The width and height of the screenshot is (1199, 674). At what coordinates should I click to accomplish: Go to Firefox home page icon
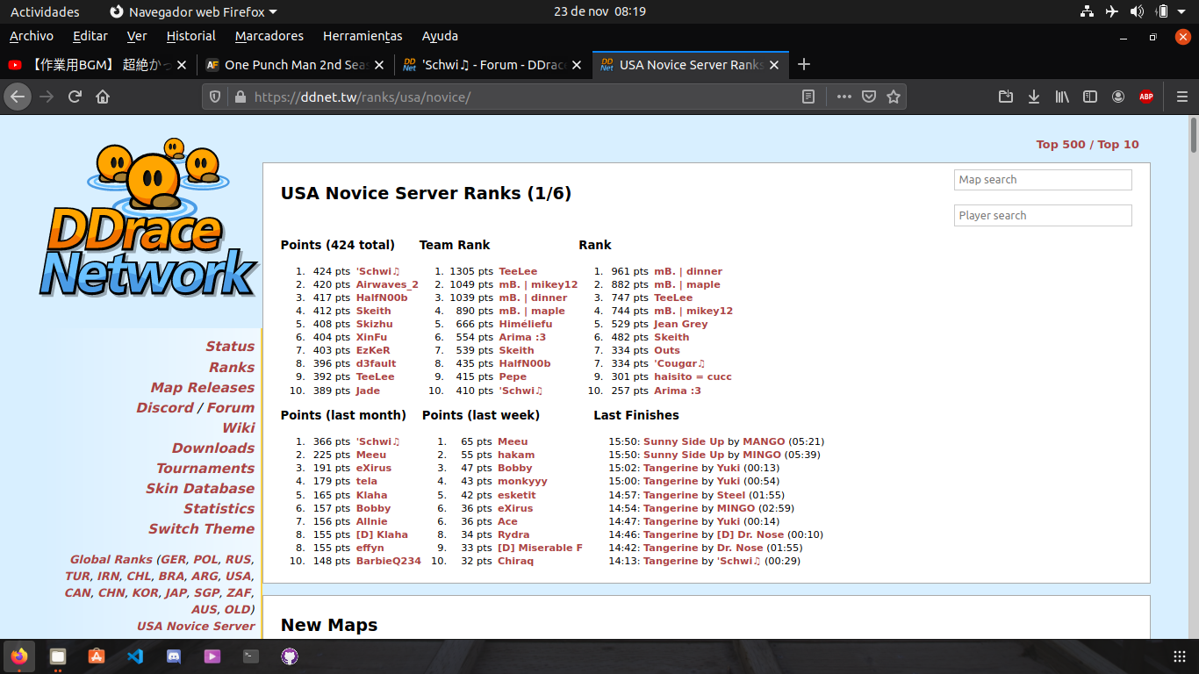pos(103,97)
